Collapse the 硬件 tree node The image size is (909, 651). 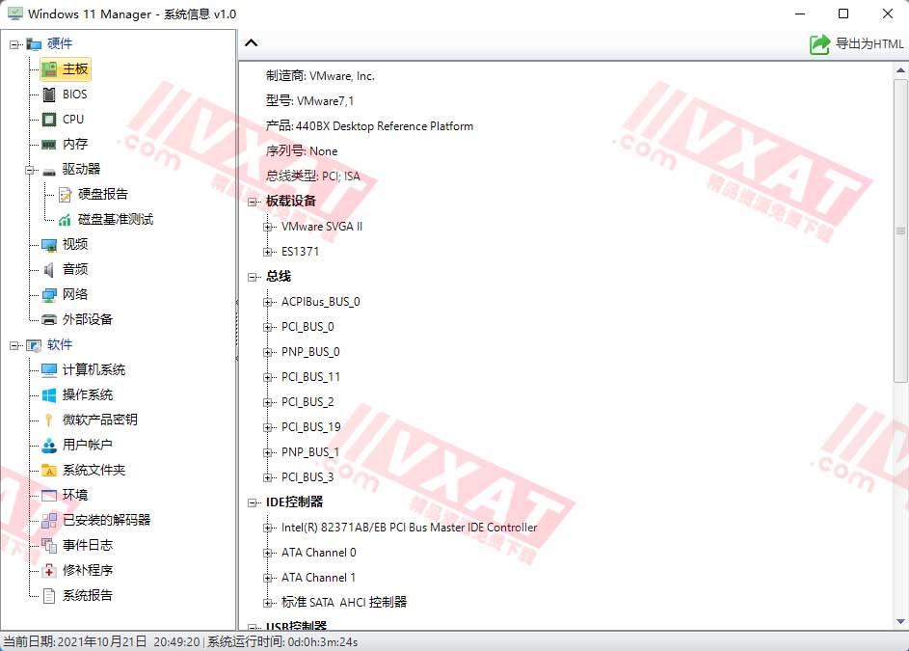point(14,44)
